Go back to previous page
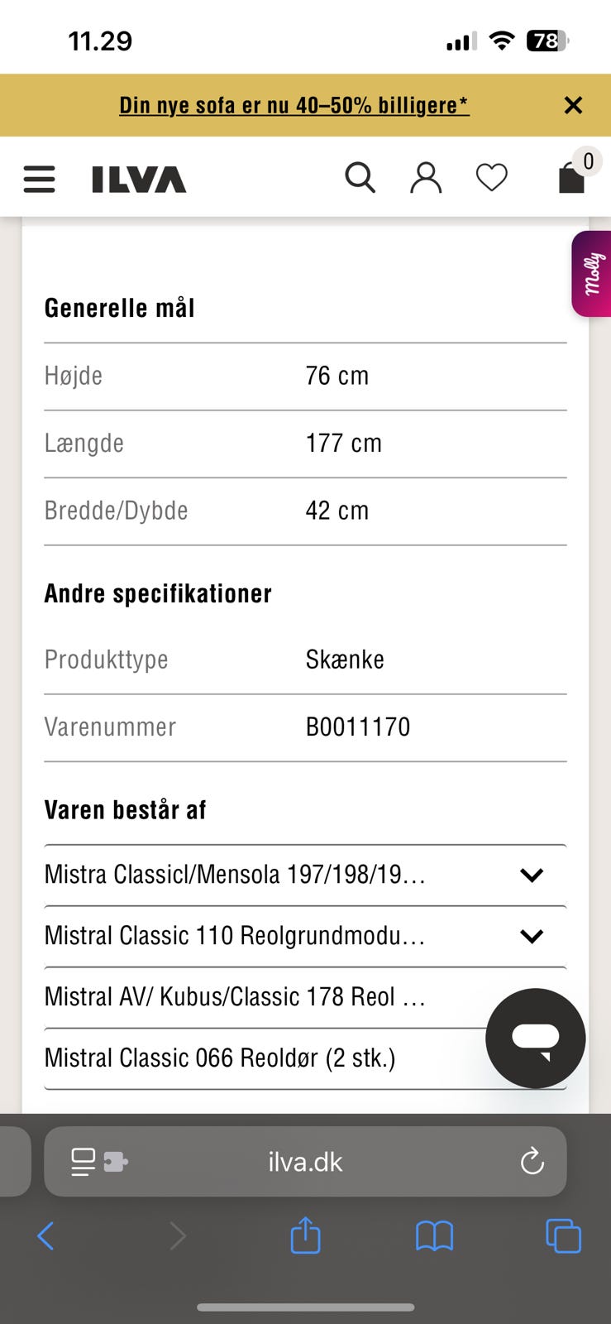The image size is (611, 1324). click(46, 1236)
